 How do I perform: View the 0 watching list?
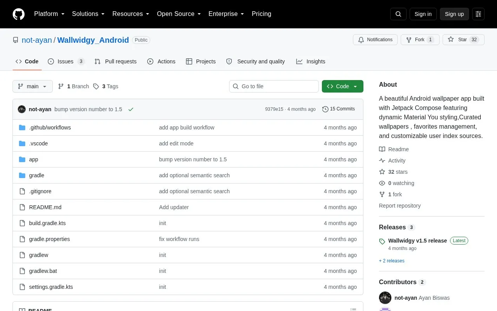tap(396, 183)
